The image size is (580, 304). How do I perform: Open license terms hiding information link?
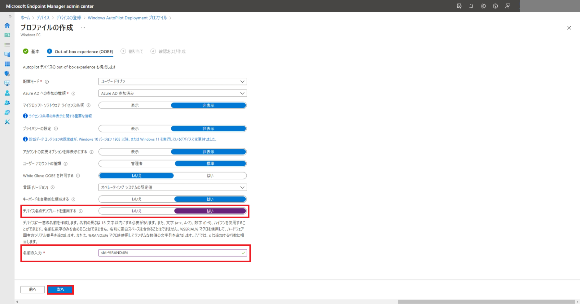60,116
